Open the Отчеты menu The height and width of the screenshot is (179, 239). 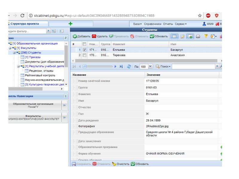pyautogui.click(x=168, y=24)
